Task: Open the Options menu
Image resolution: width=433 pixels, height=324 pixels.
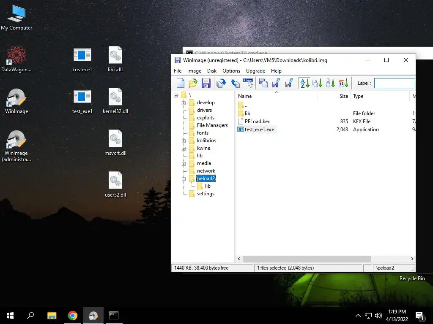Action: [x=231, y=71]
